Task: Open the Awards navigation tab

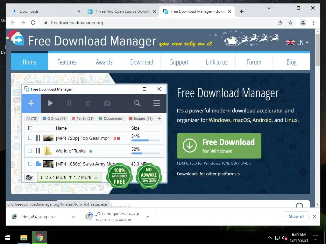Action: click(x=104, y=62)
